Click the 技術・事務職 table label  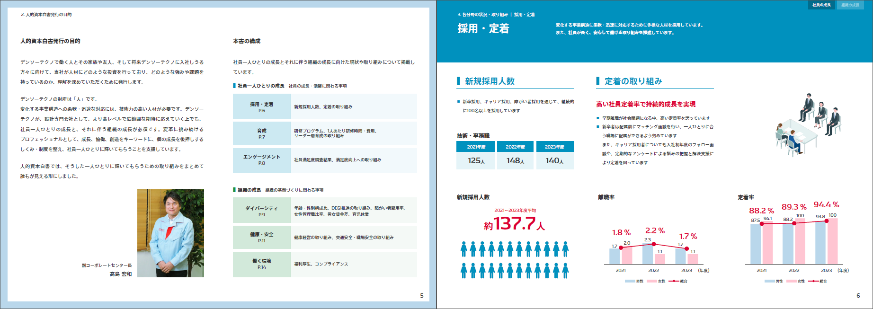click(x=473, y=136)
